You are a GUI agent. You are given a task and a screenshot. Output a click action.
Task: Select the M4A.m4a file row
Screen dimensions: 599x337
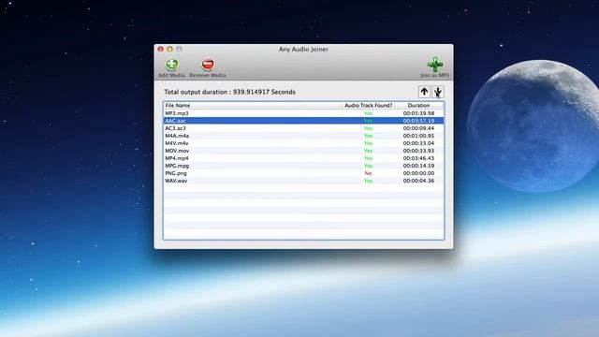pos(303,136)
